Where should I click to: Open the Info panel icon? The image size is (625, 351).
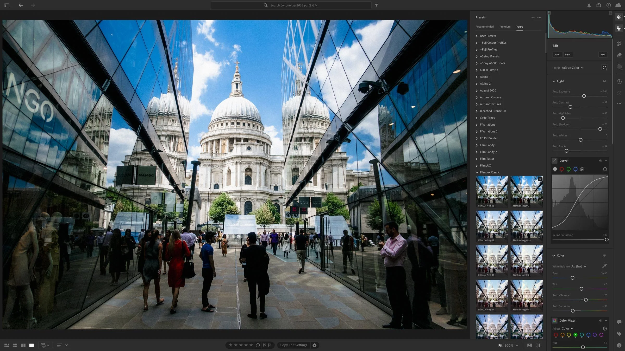tap(619, 345)
